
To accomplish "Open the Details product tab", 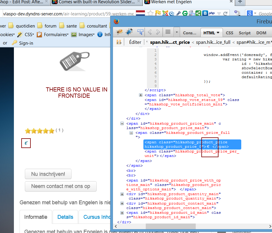I will [65, 217].
